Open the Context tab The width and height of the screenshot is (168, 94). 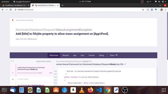tap(92, 55)
